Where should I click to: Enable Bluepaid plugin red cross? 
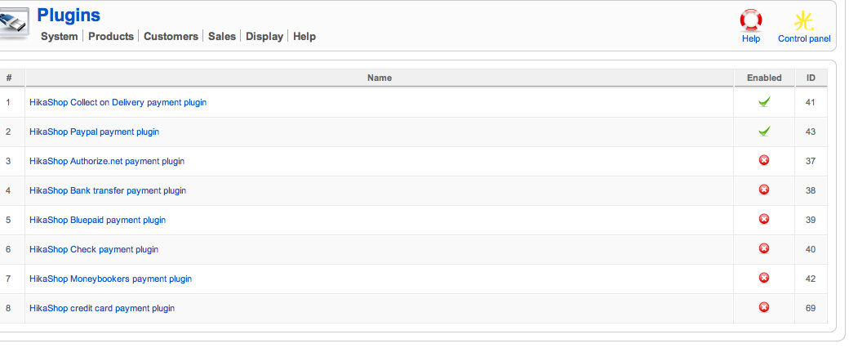pyautogui.click(x=764, y=219)
